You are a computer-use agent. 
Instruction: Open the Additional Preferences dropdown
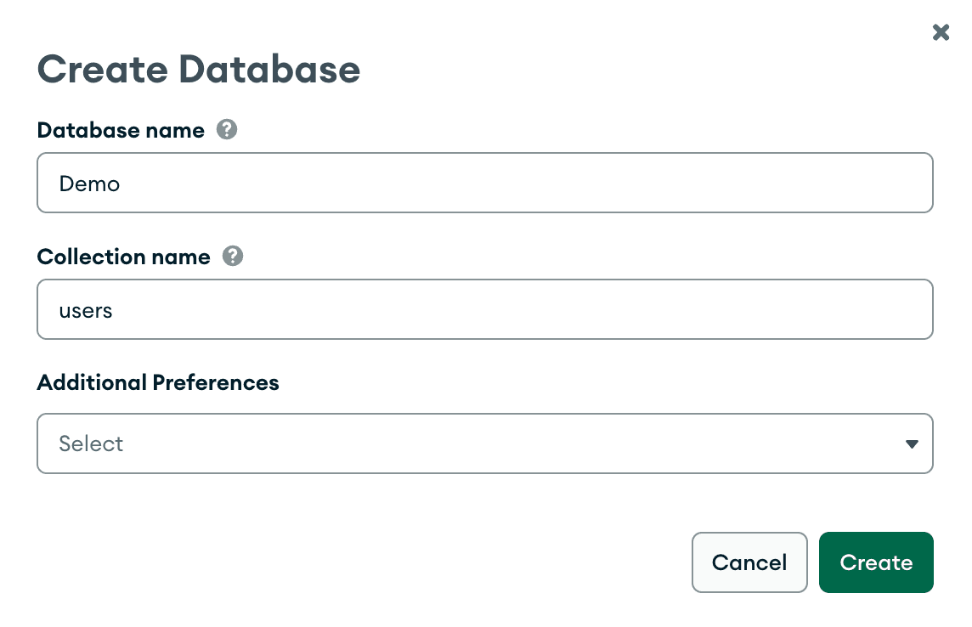[484, 443]
